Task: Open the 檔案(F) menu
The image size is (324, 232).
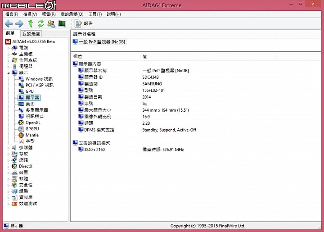Action: tap(12, 14)
